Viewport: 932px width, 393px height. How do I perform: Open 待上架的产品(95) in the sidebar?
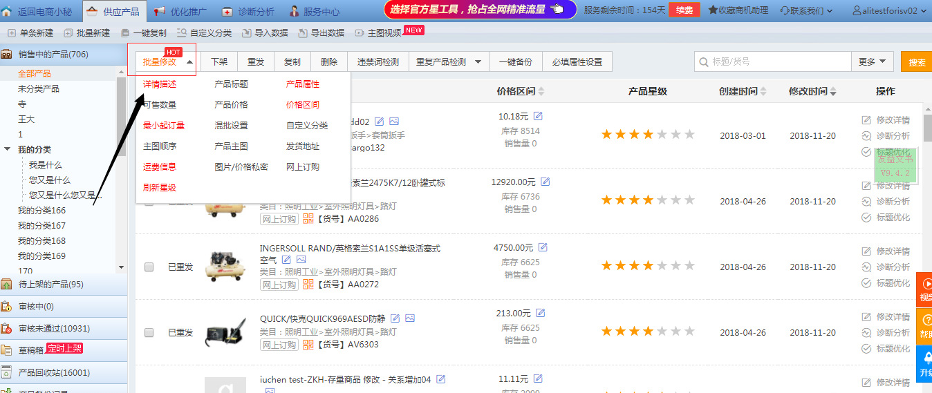click(64, 285)
